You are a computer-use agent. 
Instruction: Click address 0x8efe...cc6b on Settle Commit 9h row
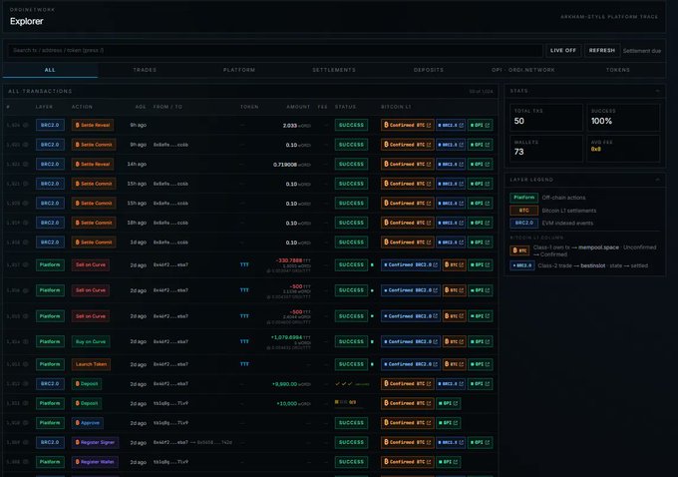click(x=170, y=145)
